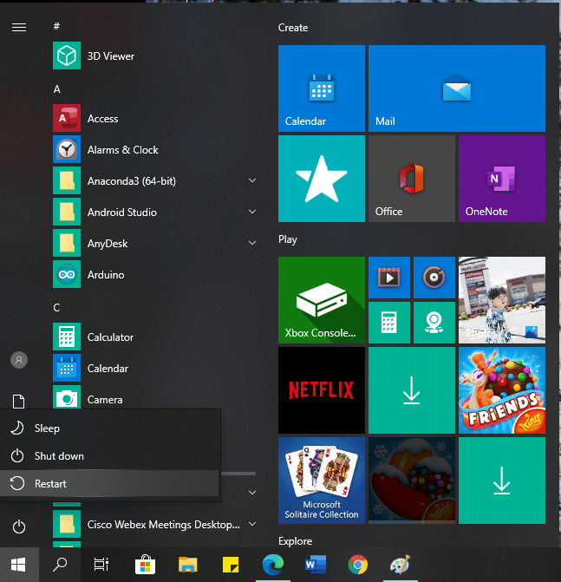
Task: Open the Maps small tile
Action: click(x=434, y=322)
